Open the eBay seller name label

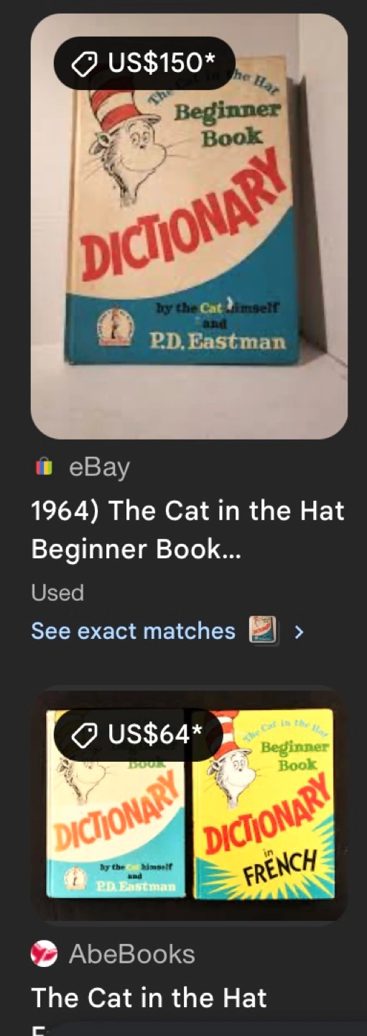[x=99, y=468]
